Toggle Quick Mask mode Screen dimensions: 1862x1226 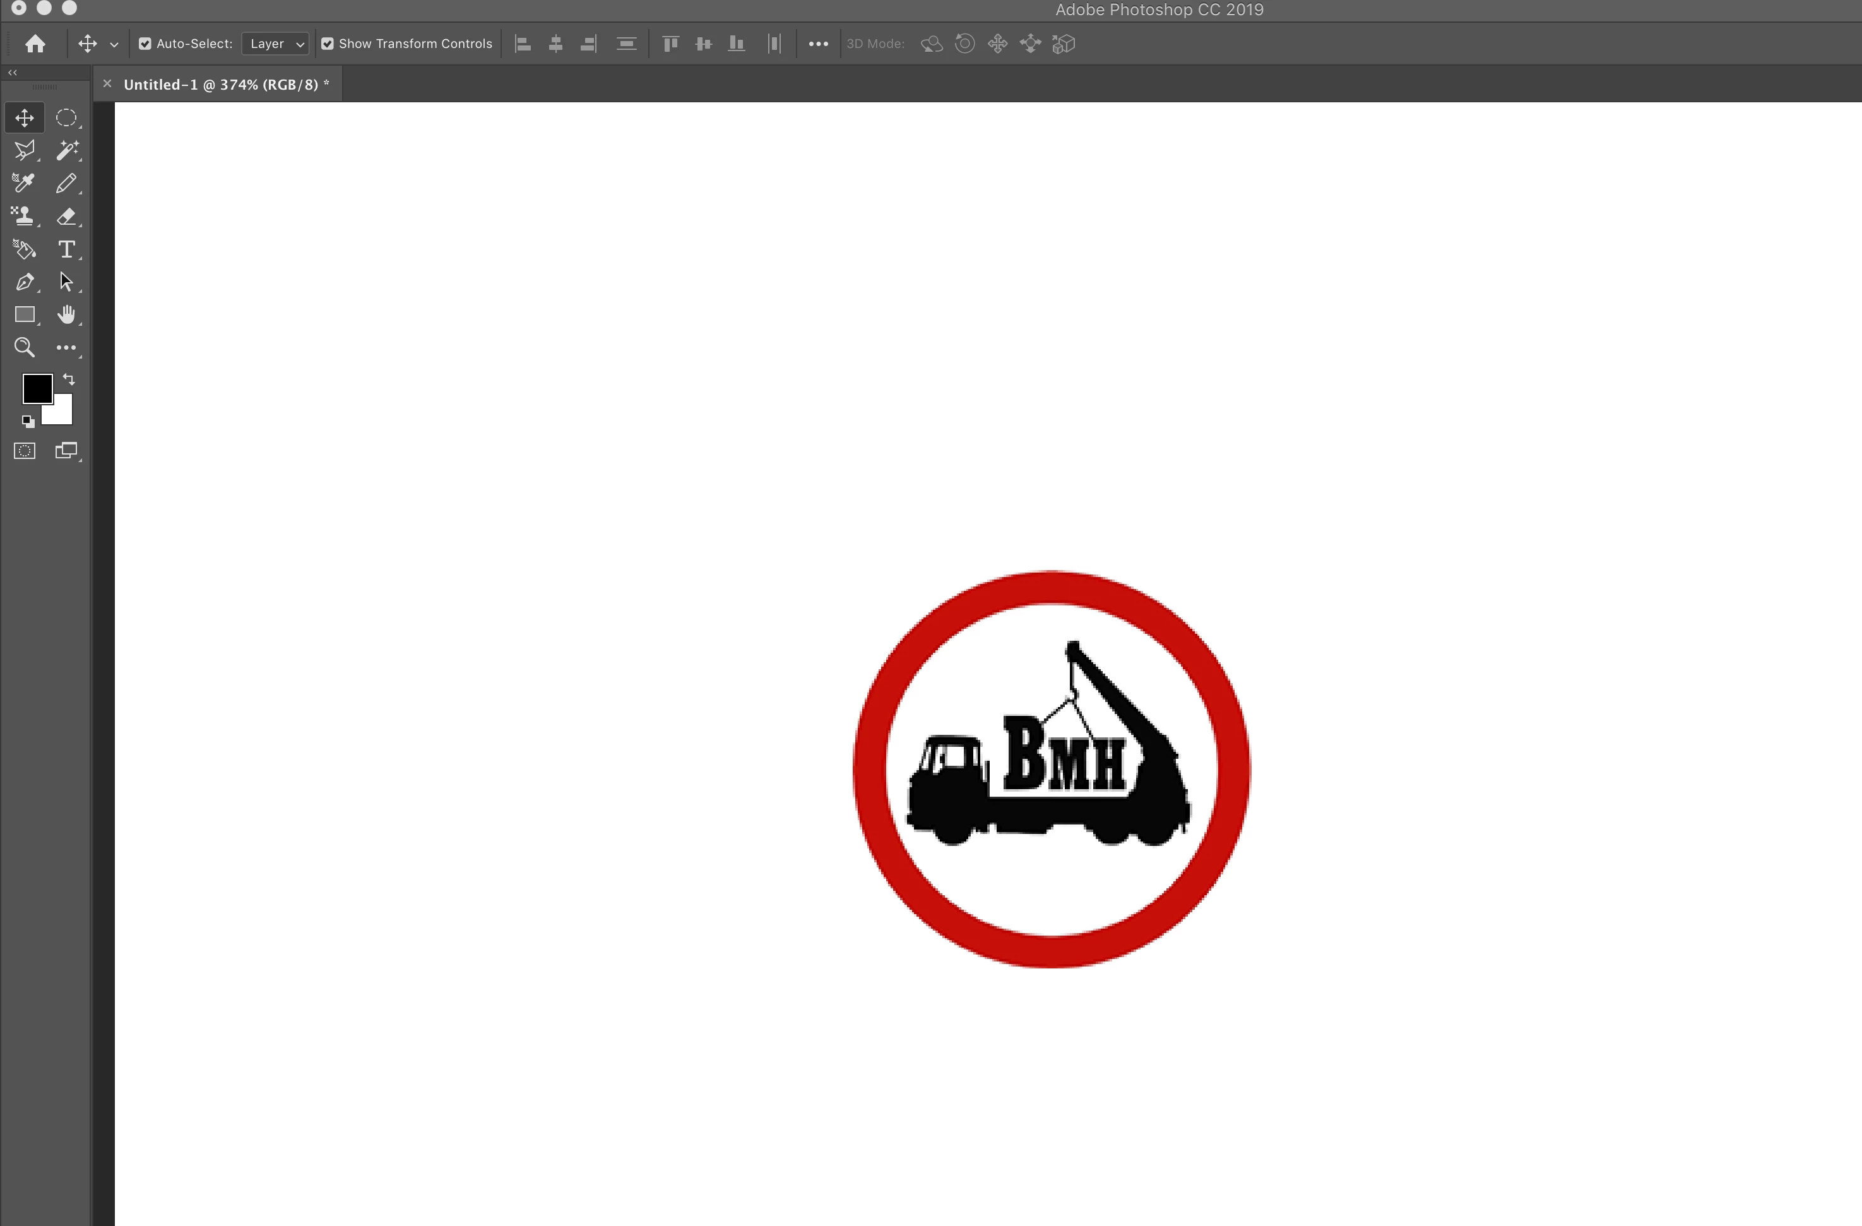coord(24,451)
